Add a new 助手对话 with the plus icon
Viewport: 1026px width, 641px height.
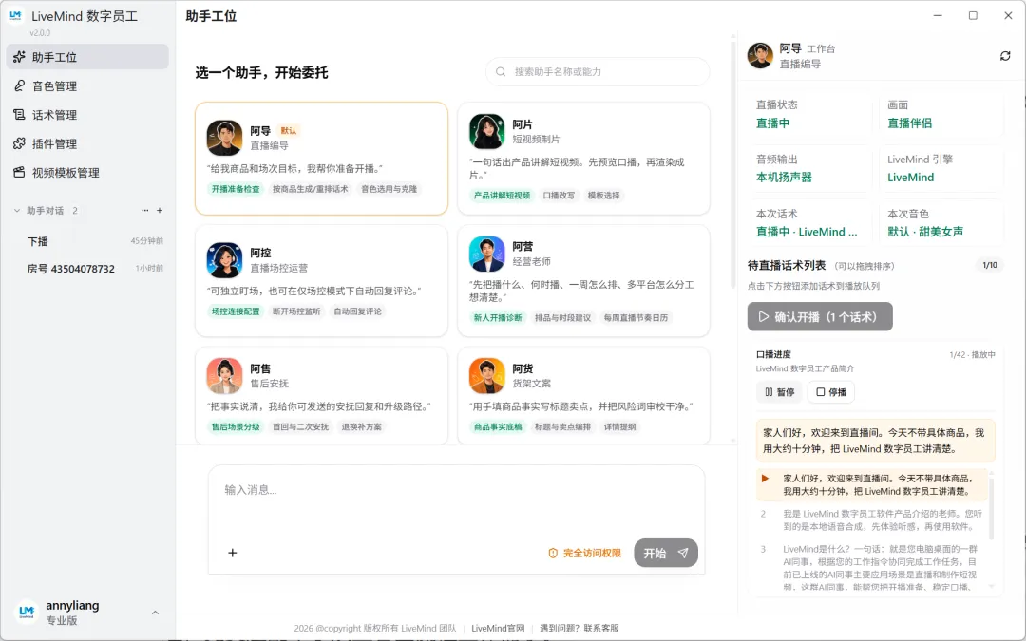click(x=160, y=211)
